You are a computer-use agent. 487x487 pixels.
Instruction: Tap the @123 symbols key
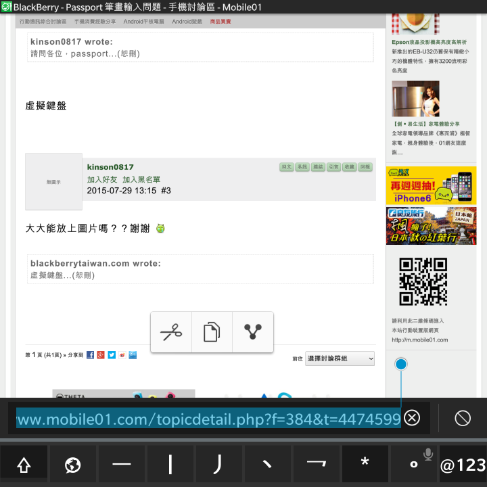pos(463,464)
